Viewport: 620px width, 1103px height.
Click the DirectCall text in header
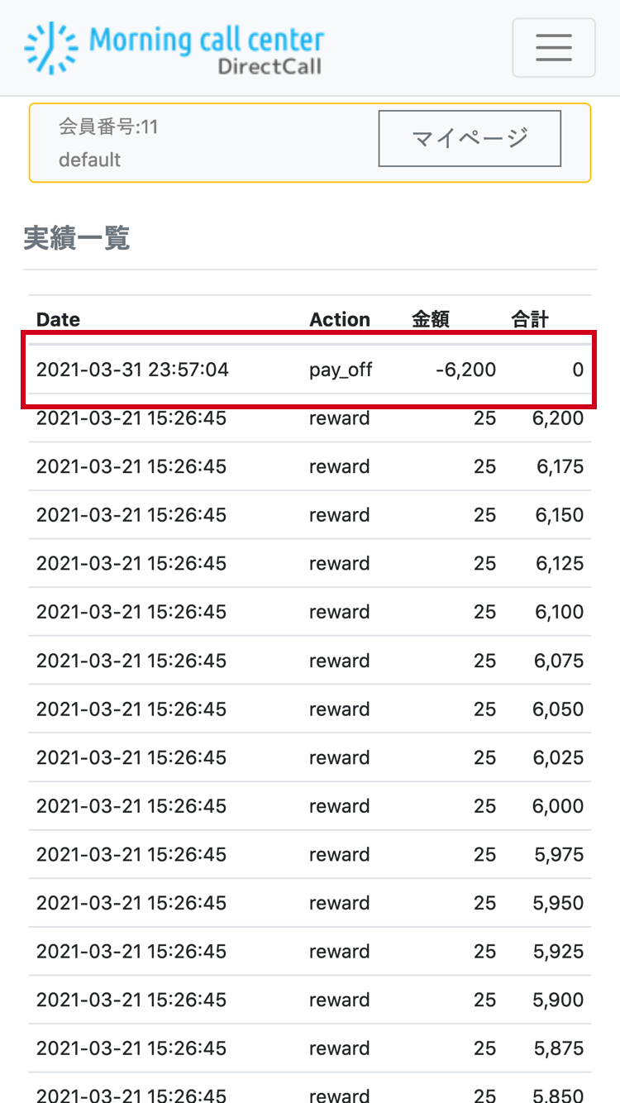[x=269, y=66]
